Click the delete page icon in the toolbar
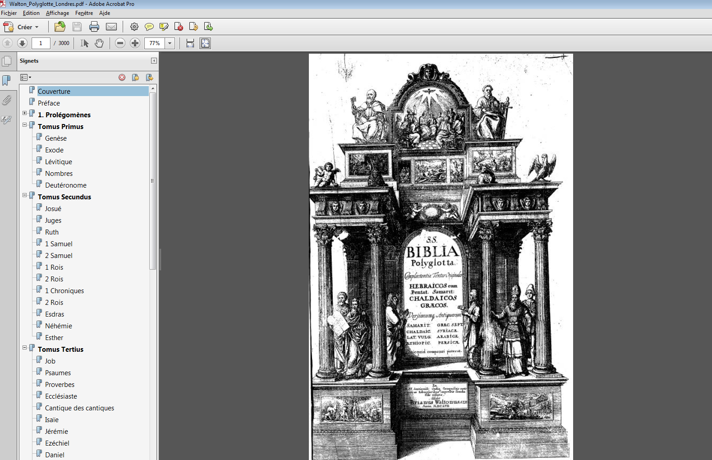Image resolution: width=712 pixels, height=460 pixels. tap(179, 27)
